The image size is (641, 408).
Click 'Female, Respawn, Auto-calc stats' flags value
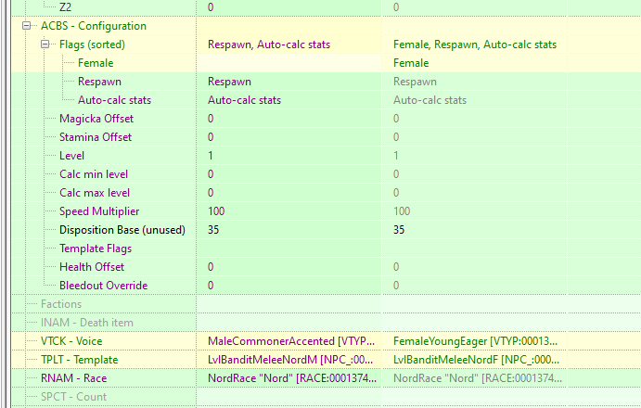coord(475,45)
